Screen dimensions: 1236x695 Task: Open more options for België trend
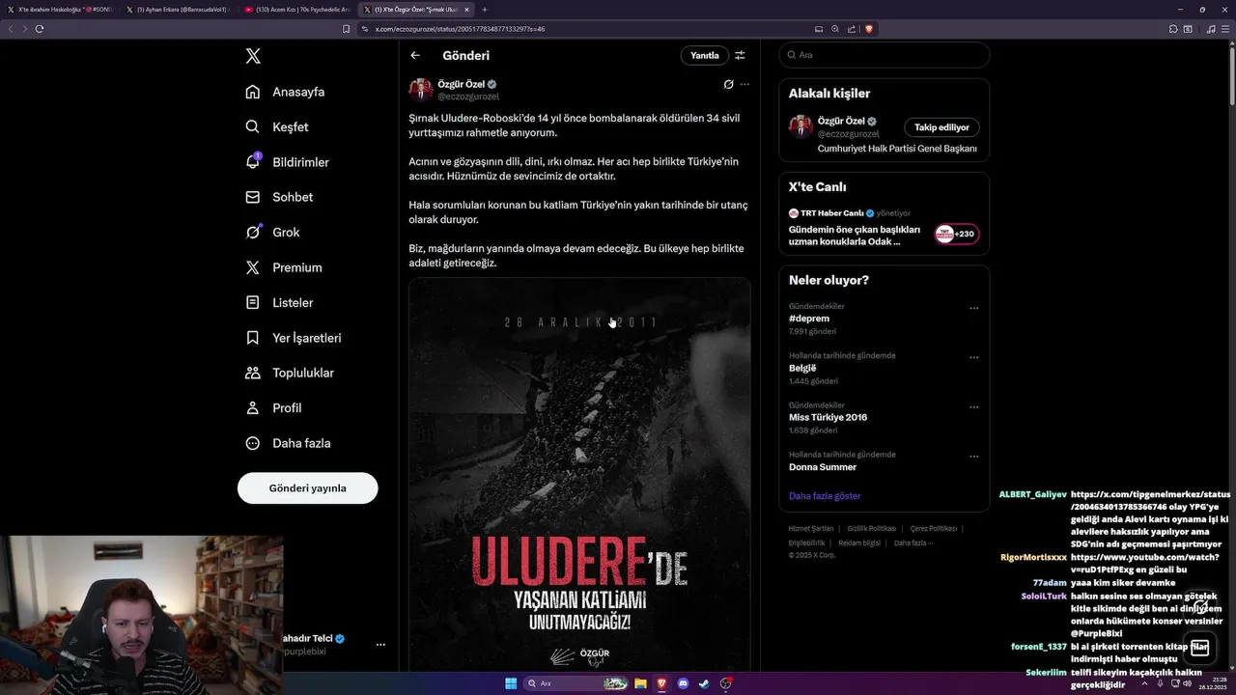click(973, 358)
